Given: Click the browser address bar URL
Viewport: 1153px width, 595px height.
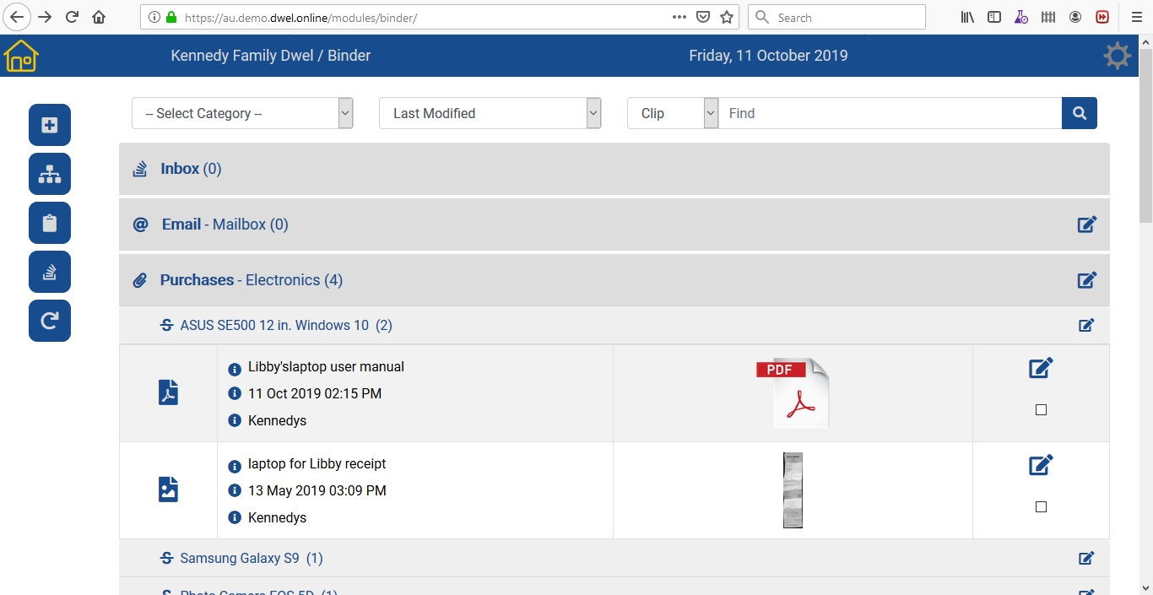Looking at the screenshot, I should pyautogui.click(x=301, y=17).
